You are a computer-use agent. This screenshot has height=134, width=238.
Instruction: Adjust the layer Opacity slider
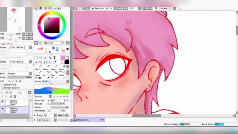click(20, 77)
